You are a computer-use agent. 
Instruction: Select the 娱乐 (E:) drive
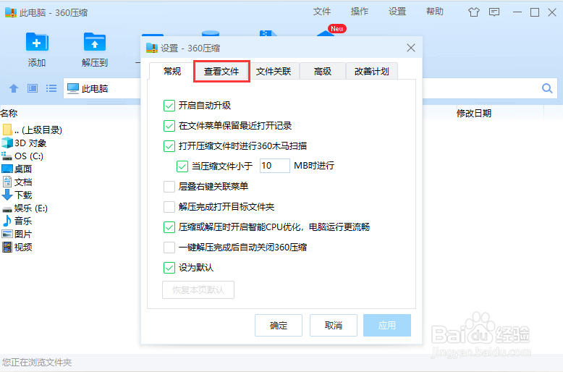pyautogui.click(x=25, y=208)
